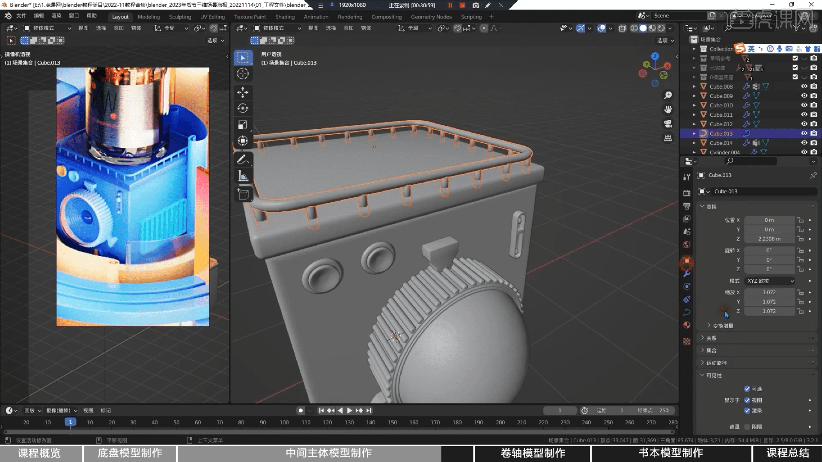Activate the Transform tool
The image size is (822, 462).
click(243, 141)
